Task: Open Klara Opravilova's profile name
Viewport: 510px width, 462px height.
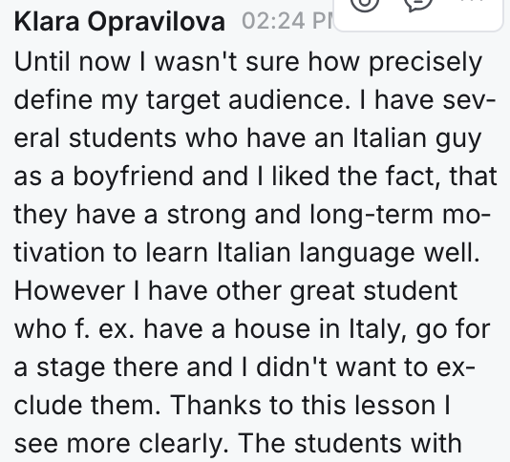Action: [119, 23]
